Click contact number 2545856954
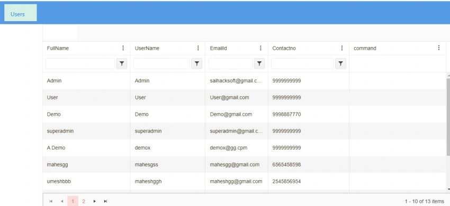Screen dimensions: 450x206 [x=286, y=181]
